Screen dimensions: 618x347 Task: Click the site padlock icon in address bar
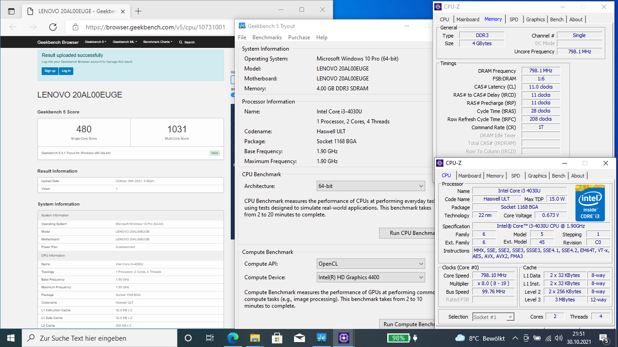tap(76, 27)
